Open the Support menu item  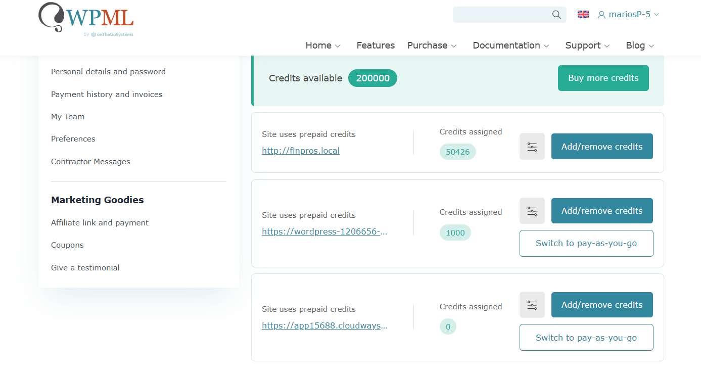pos(583,45)
